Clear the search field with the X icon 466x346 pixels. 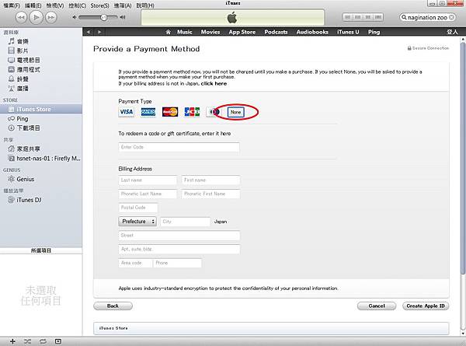[451, 17]
